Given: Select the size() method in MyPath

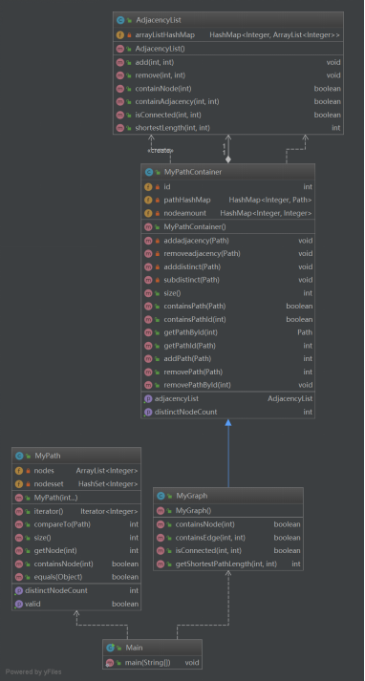Looking at the screenshot, I should click(76, 538).
